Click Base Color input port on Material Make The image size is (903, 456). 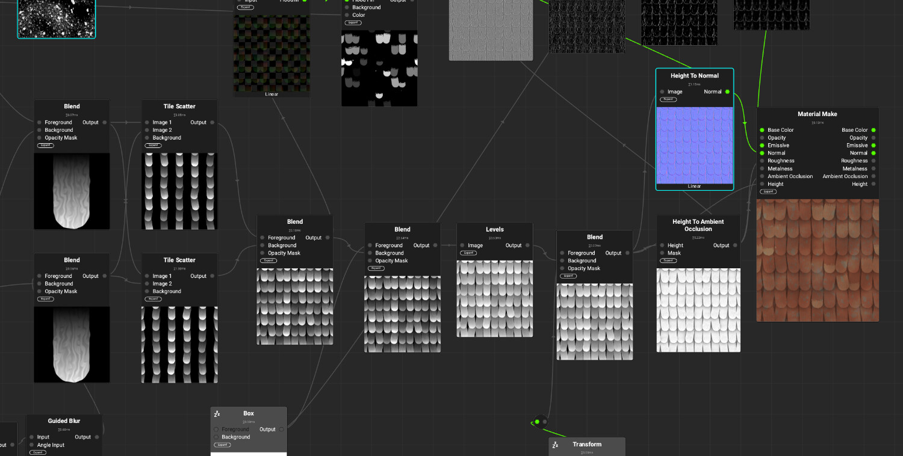pos(762,130)
